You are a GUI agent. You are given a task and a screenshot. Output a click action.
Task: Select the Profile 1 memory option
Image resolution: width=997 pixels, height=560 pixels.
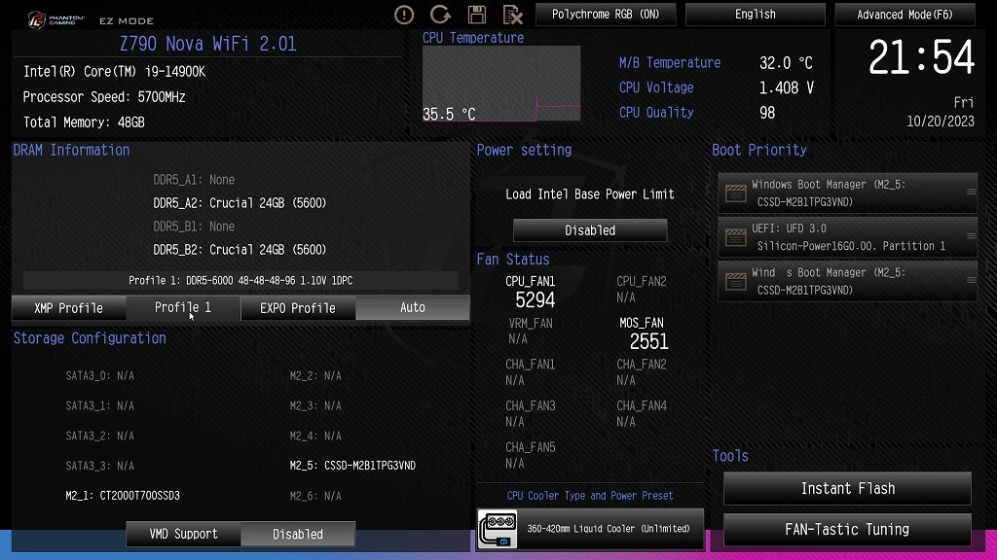pyautogui.click(x=182, y=307)
